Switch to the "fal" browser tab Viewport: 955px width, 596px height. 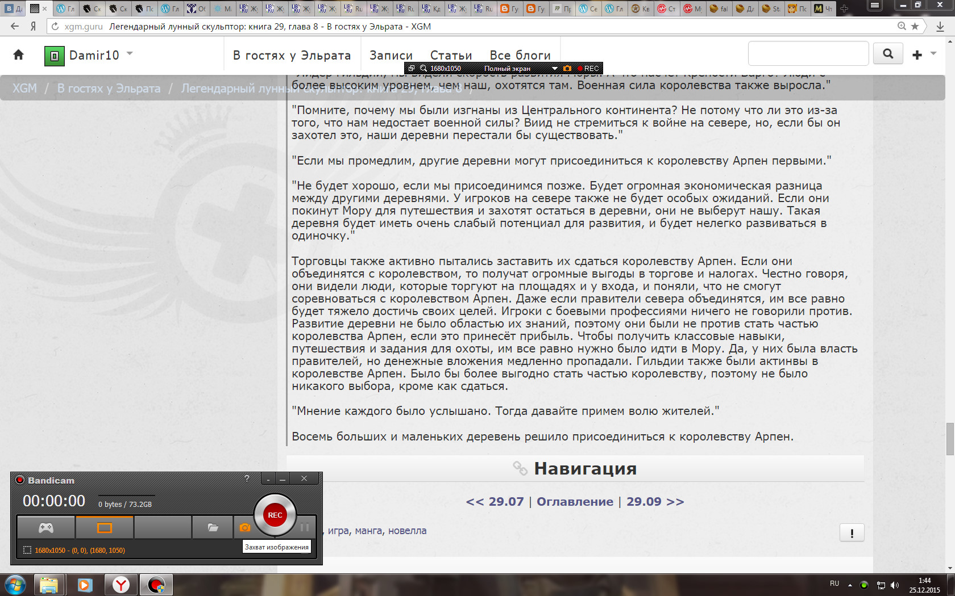pyautogui.click(x=719, y=9)
